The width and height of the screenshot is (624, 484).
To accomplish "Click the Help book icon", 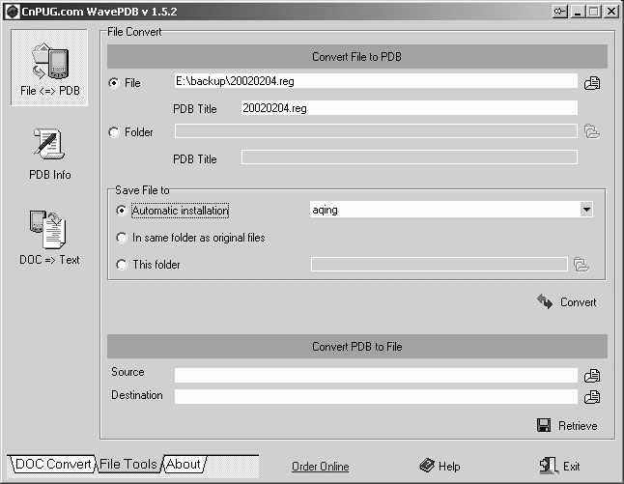I will [x=427, y=466].
